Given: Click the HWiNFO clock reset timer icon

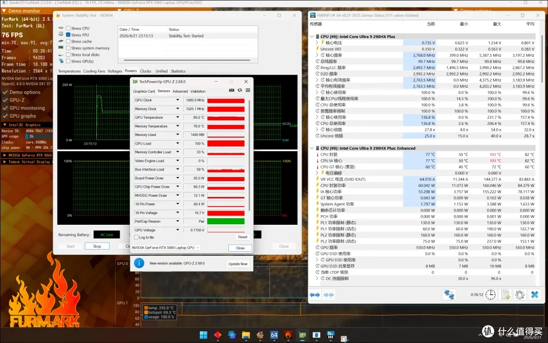Looking at the screenshot, I should coord(490,295).
